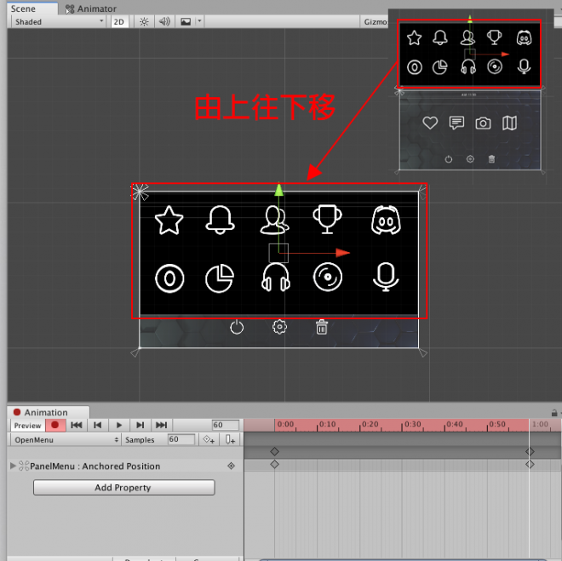Jump to the last keyframe of clip
The width and height of the screenshot is (562, 561).
click(161, 425)
